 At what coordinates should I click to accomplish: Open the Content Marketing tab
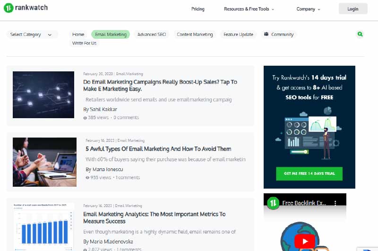click(x=195, y=35)
